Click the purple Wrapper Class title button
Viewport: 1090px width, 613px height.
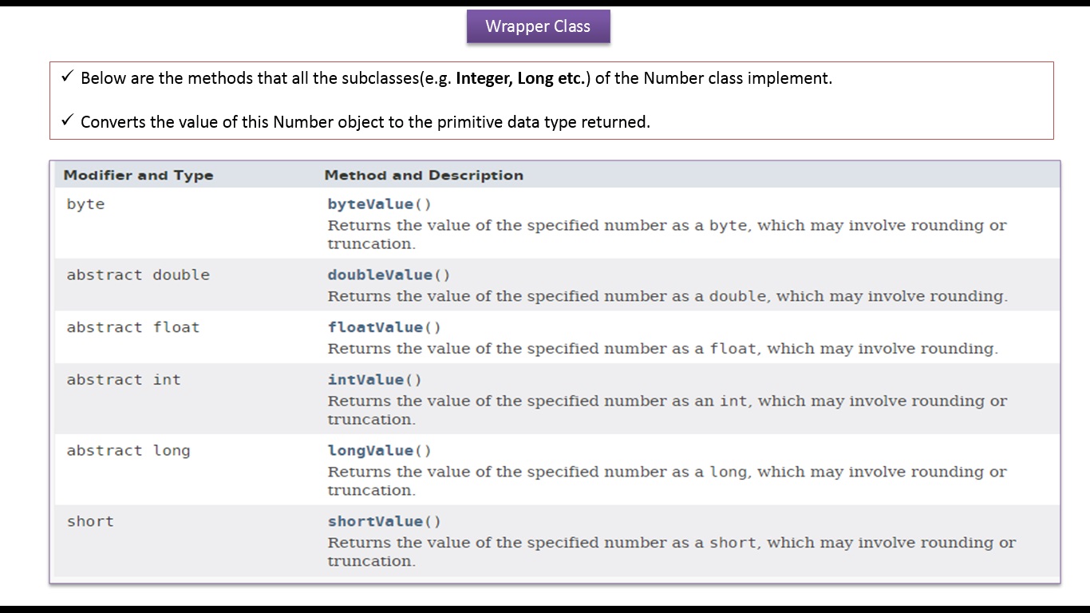coord(538,26)
